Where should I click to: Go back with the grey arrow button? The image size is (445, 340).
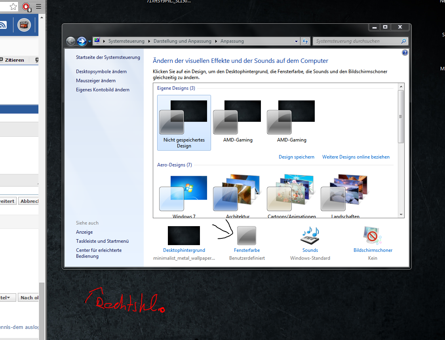(70, 42)
